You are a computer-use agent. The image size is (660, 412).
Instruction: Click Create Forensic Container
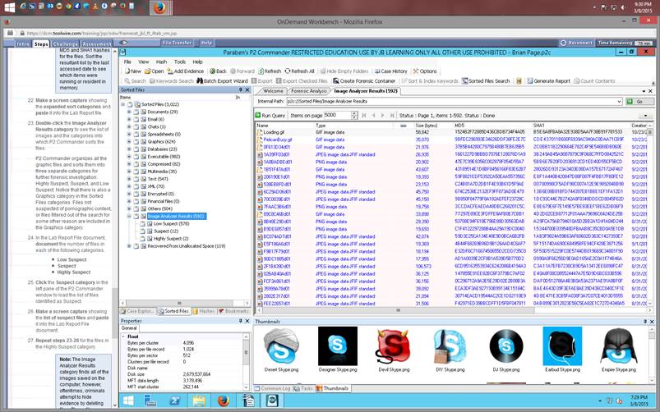click(x=364, y=80)
